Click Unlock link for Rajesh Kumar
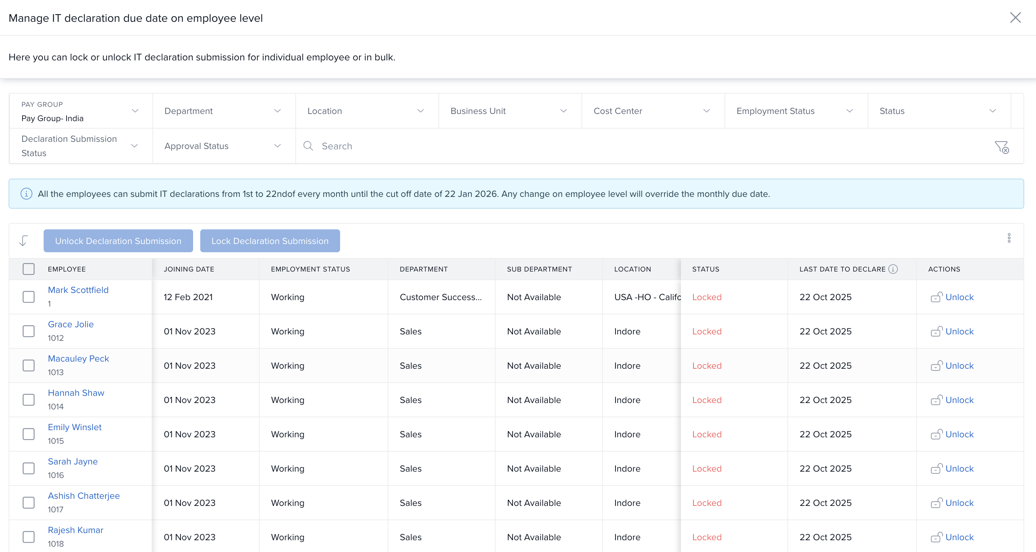Screen dimensions: 1036x552 pyautogui.click(x=959, y=537)
